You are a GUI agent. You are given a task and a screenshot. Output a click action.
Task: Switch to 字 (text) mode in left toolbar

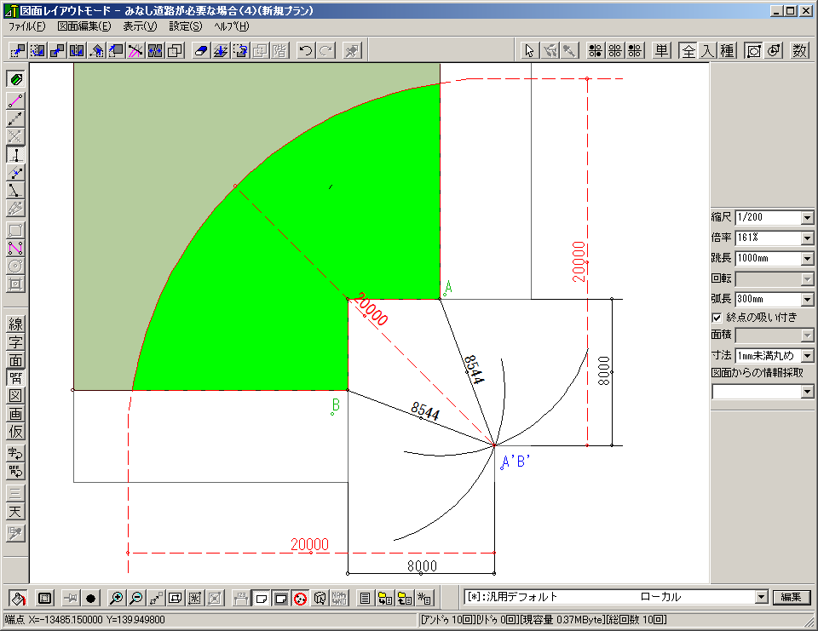coord(15,341)
